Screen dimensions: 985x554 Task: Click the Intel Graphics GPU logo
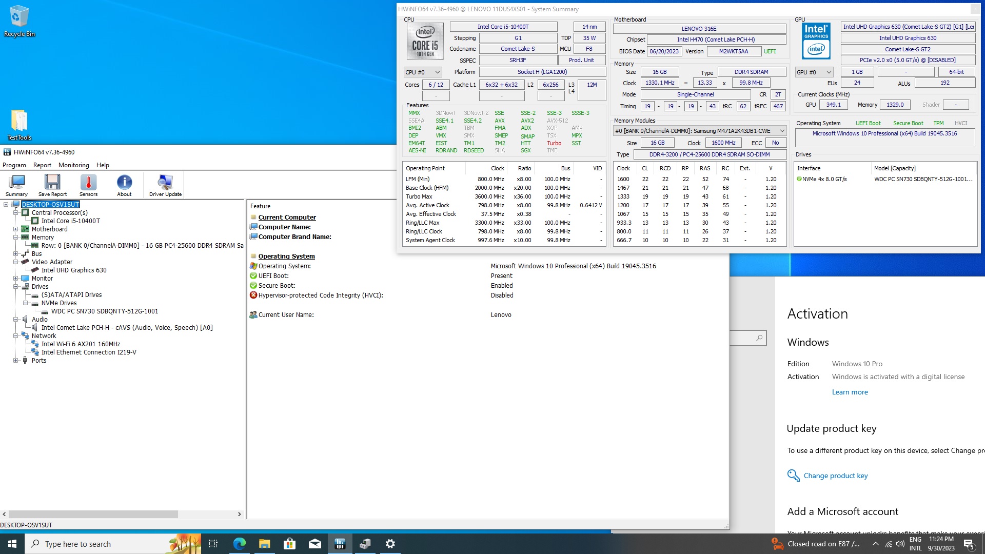[816, 42]
